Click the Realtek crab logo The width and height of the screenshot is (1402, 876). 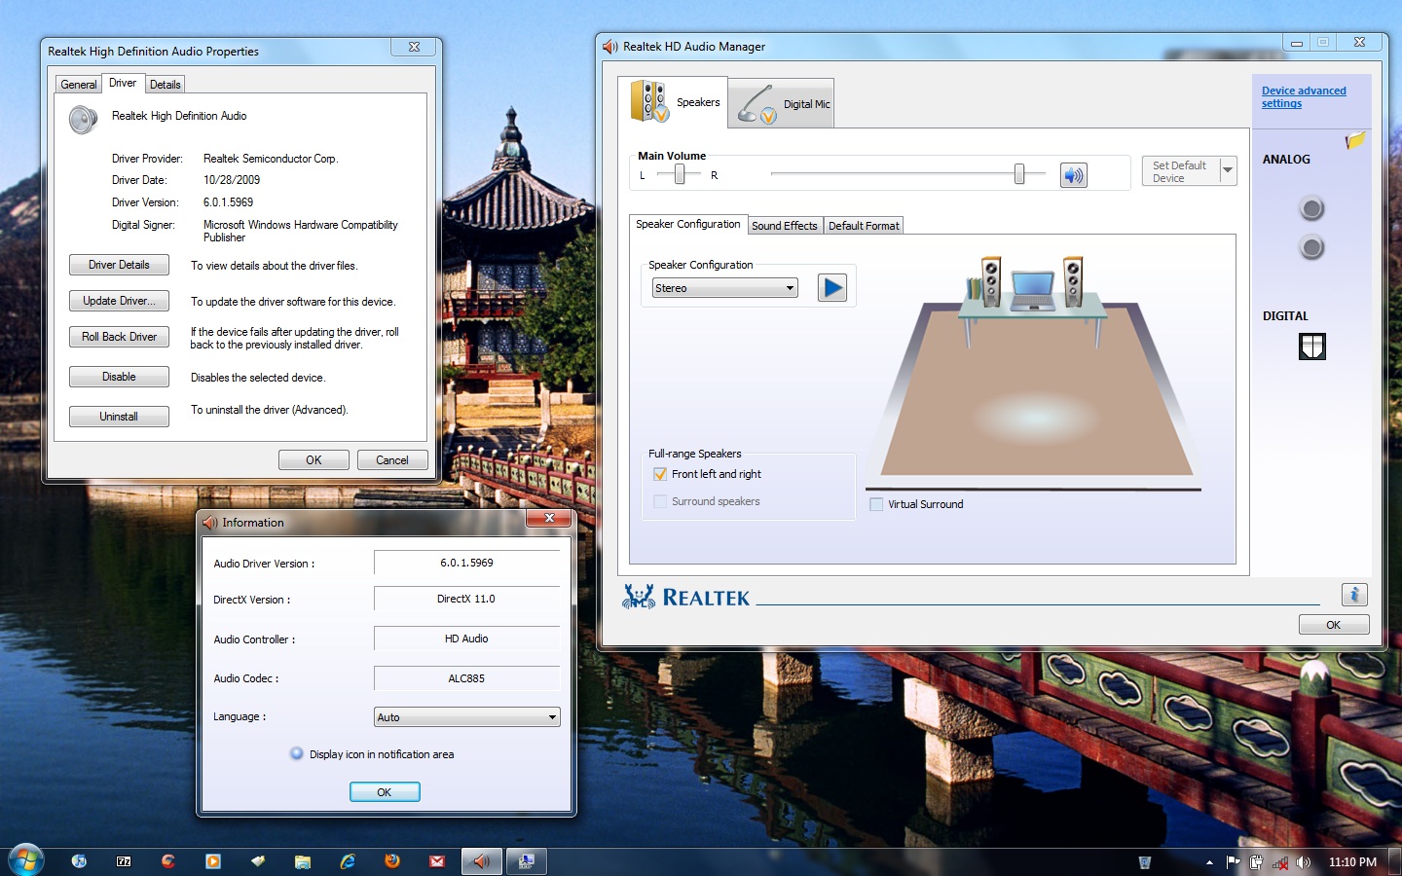coord(639,597)
